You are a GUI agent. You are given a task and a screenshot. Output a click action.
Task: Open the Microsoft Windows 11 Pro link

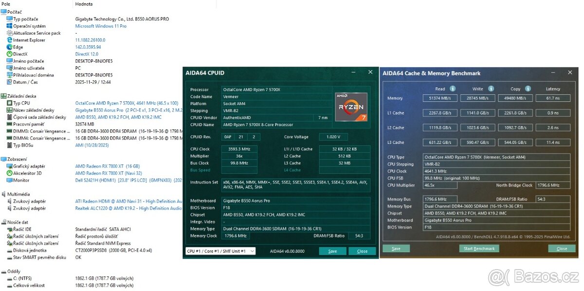click(101, 26)
